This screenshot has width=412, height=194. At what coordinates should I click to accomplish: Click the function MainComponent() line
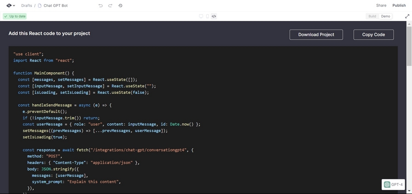click(44, 73)
